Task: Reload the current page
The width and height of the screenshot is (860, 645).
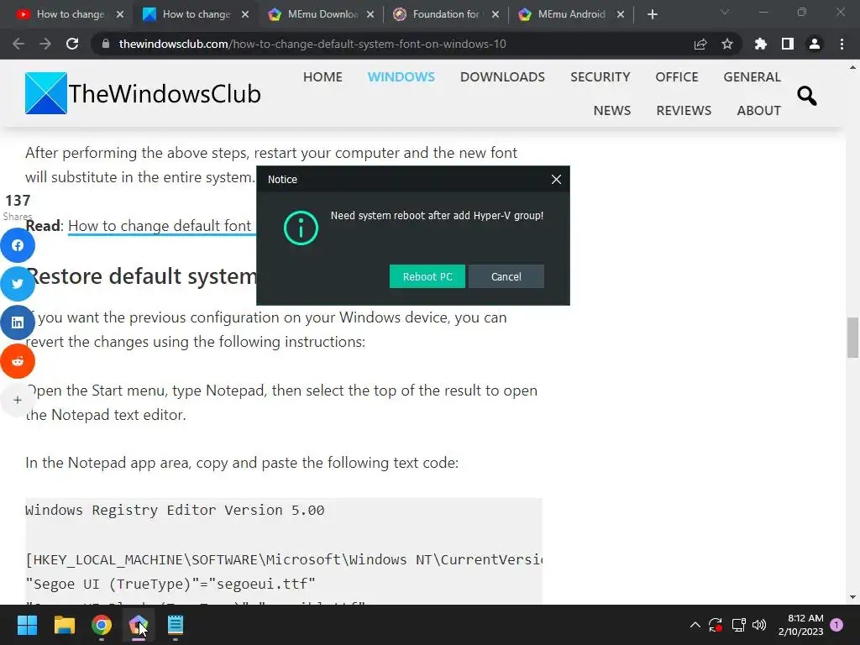Action: coord(72,44)
